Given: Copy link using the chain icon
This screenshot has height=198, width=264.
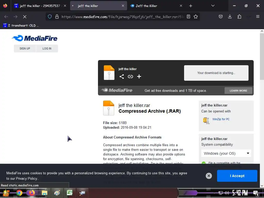Looking at the screenshot, I should 130,77.
